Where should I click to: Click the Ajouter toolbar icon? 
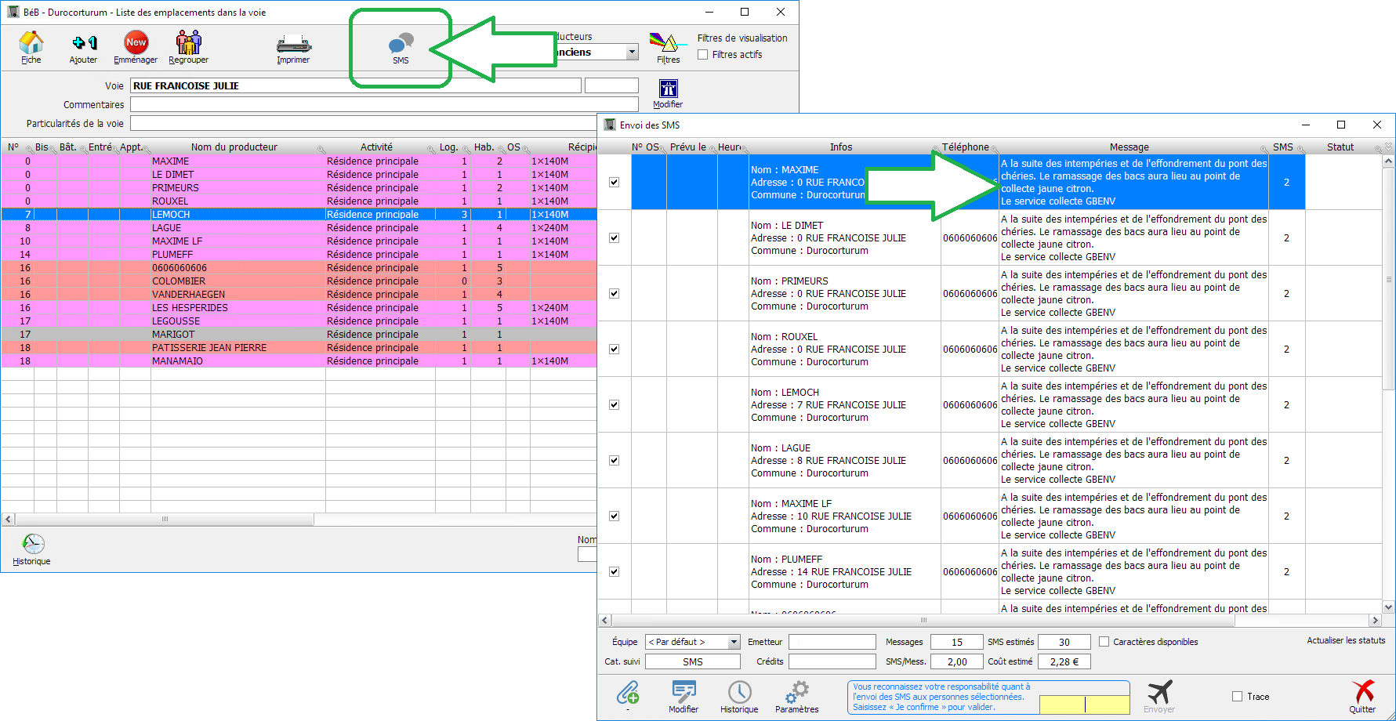click(x=84, y=45)
